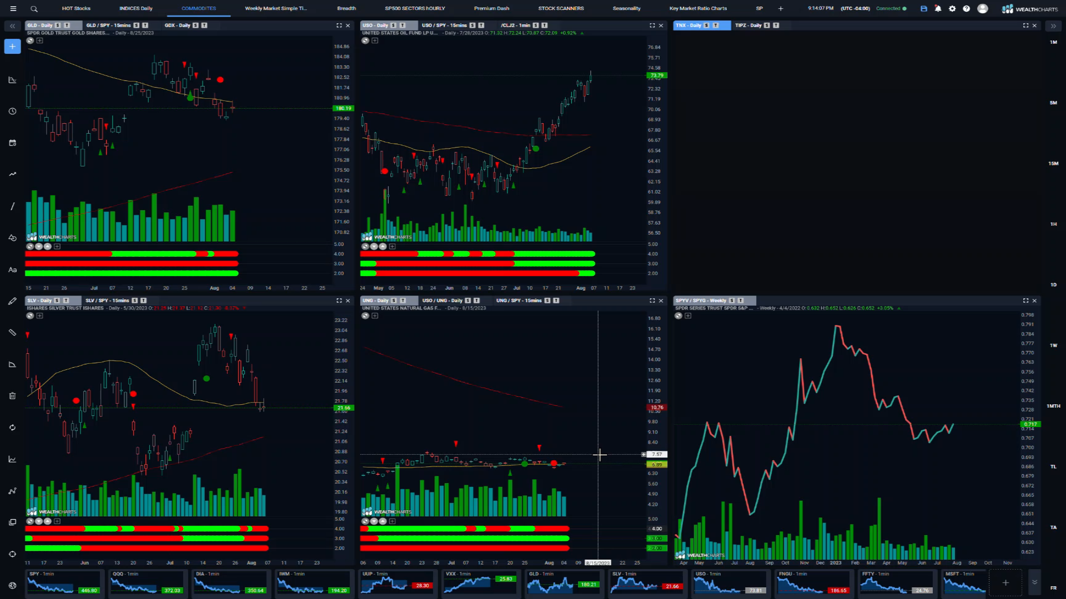Click the blue add-chart plus button

[x=12, y=47]
